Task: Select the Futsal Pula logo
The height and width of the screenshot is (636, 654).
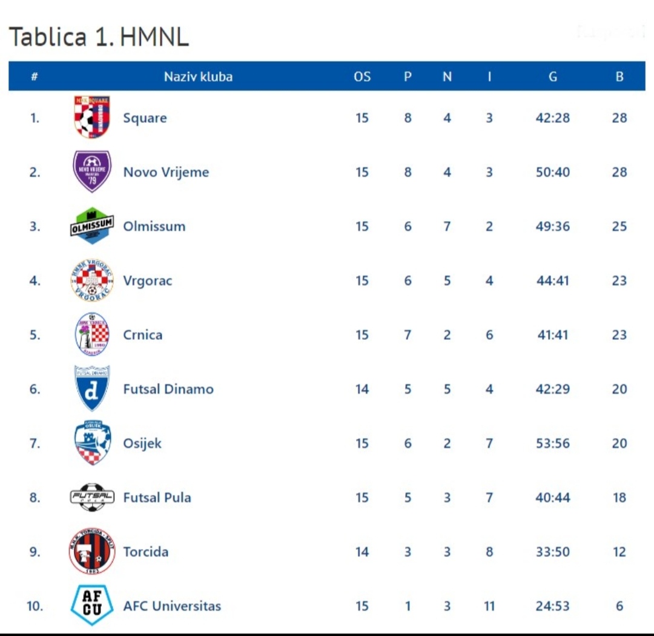Action: (92, 497)
